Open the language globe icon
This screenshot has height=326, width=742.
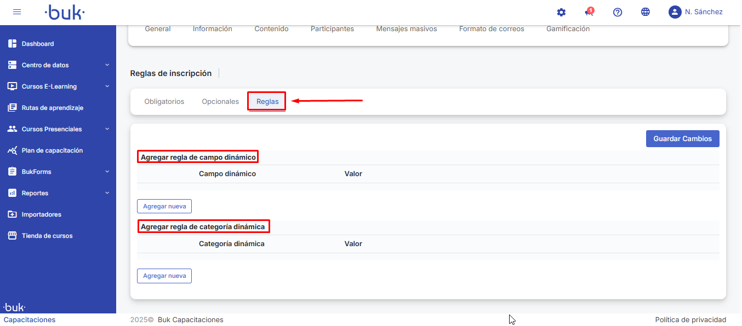click(646, 12)
